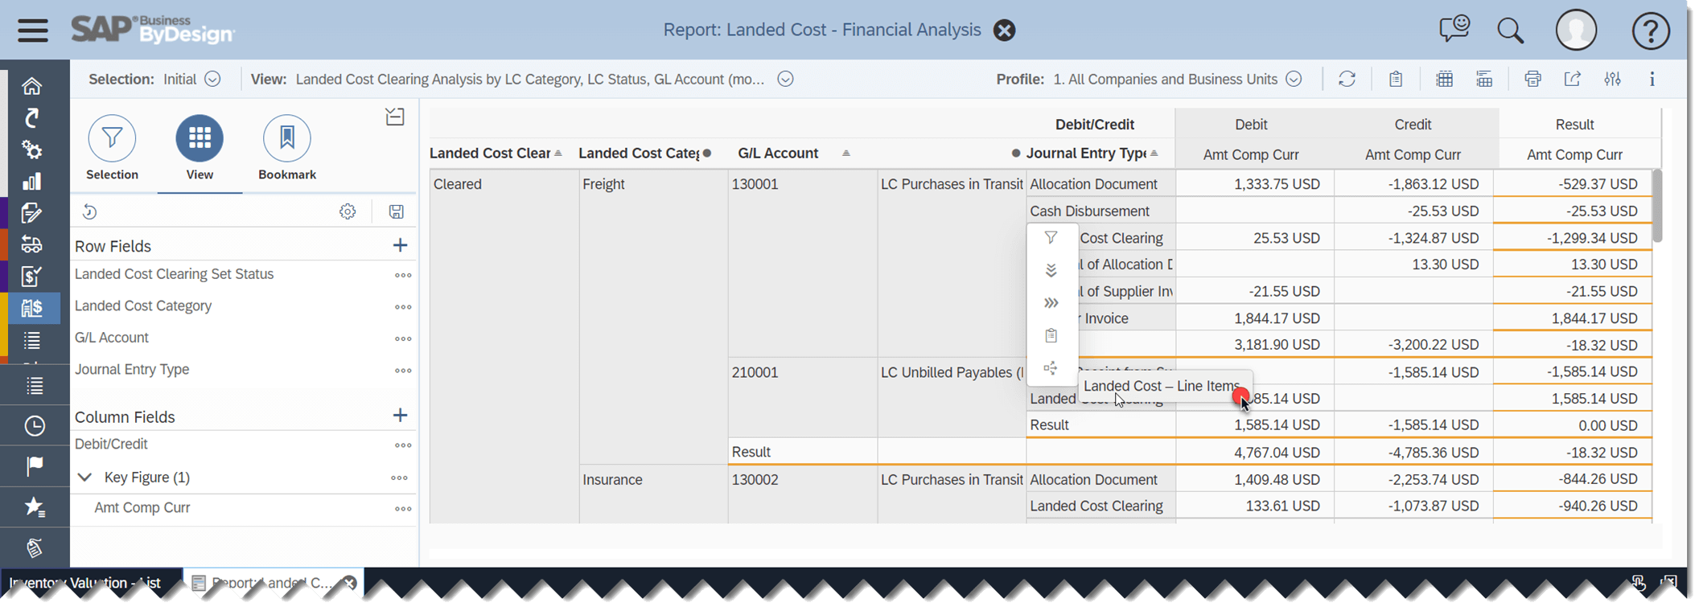Click the filter icon in context menu
The height and width of the screenshot is (611, 1699).
pos(1051,237)
